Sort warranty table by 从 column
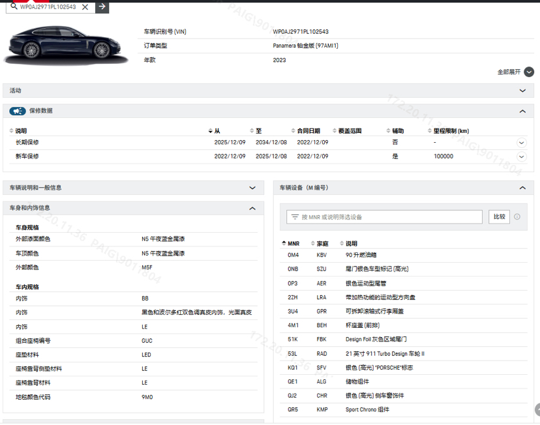The height and width of the screenshot is (425, 540). coord(214,131)
